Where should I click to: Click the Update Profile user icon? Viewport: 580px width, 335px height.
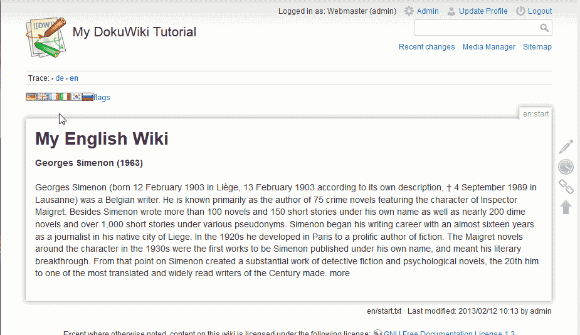[x=451, y=11]
